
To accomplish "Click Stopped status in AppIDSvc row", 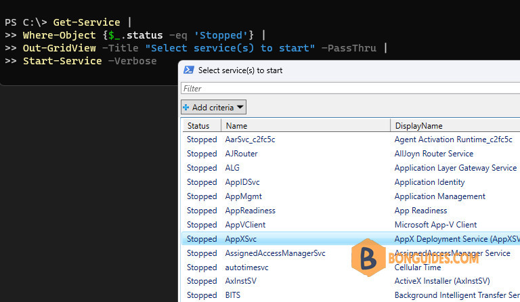I will tap(202, 182).
